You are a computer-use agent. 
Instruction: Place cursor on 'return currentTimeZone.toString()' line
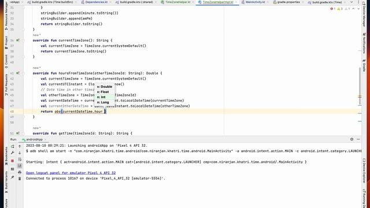coord(73,51)
